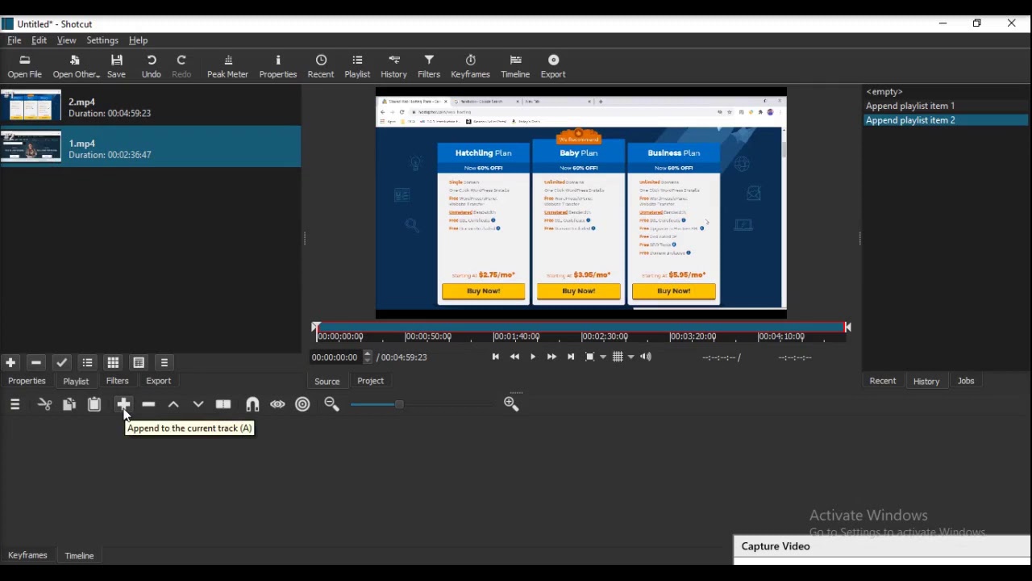This screenshot has width=1032, height=581.
Task: Click the current timecode spinner field
Action: click(x=343, y=359)
